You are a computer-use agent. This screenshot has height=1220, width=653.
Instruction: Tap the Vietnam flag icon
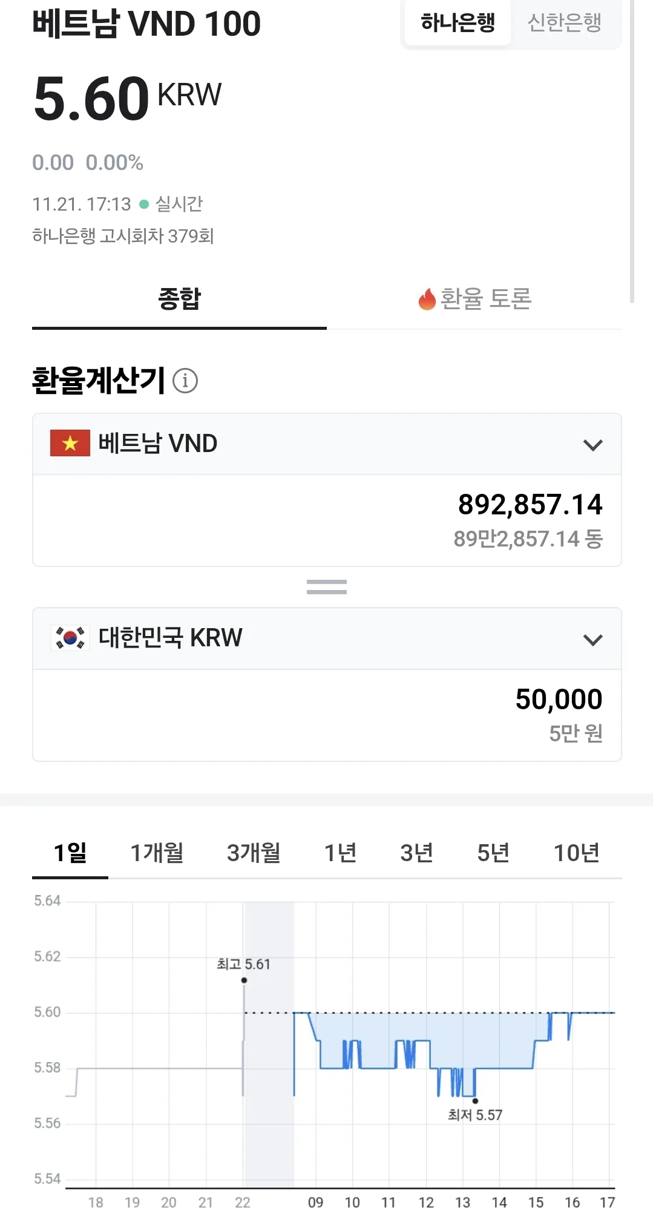(70, 443)
